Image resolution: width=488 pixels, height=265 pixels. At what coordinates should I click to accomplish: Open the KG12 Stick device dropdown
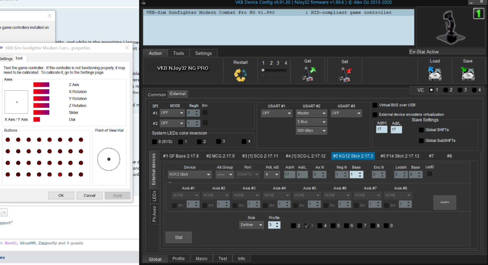tap(189, 174)
